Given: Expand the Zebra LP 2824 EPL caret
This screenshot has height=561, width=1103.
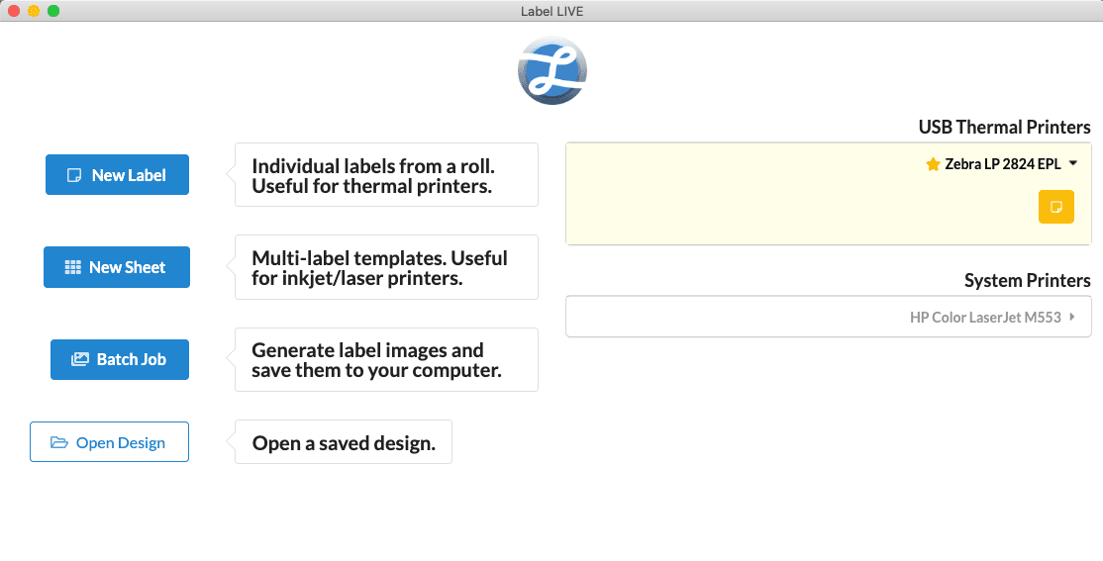Looking at the screenshot, I should (1073, 164).
